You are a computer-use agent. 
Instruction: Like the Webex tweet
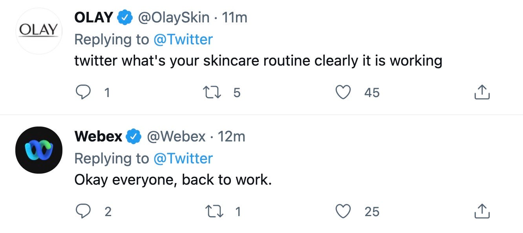[x=344, y=212]
